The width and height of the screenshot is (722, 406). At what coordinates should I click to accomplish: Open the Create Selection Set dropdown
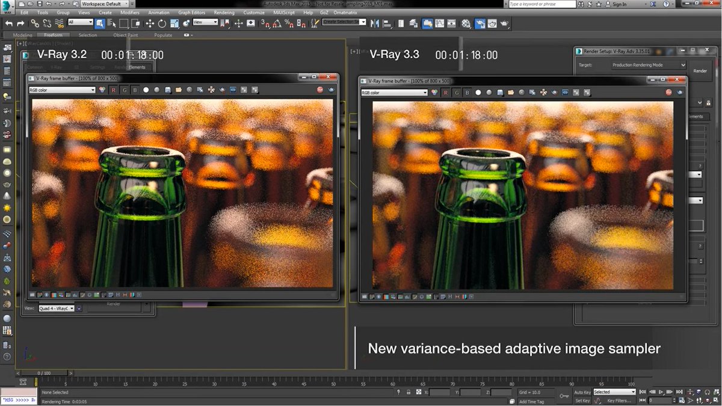tap(344, 21)
